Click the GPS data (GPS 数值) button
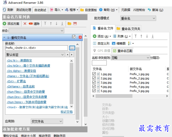The width and height of the screenshot is (172, 137). click(x=102, y=51)
